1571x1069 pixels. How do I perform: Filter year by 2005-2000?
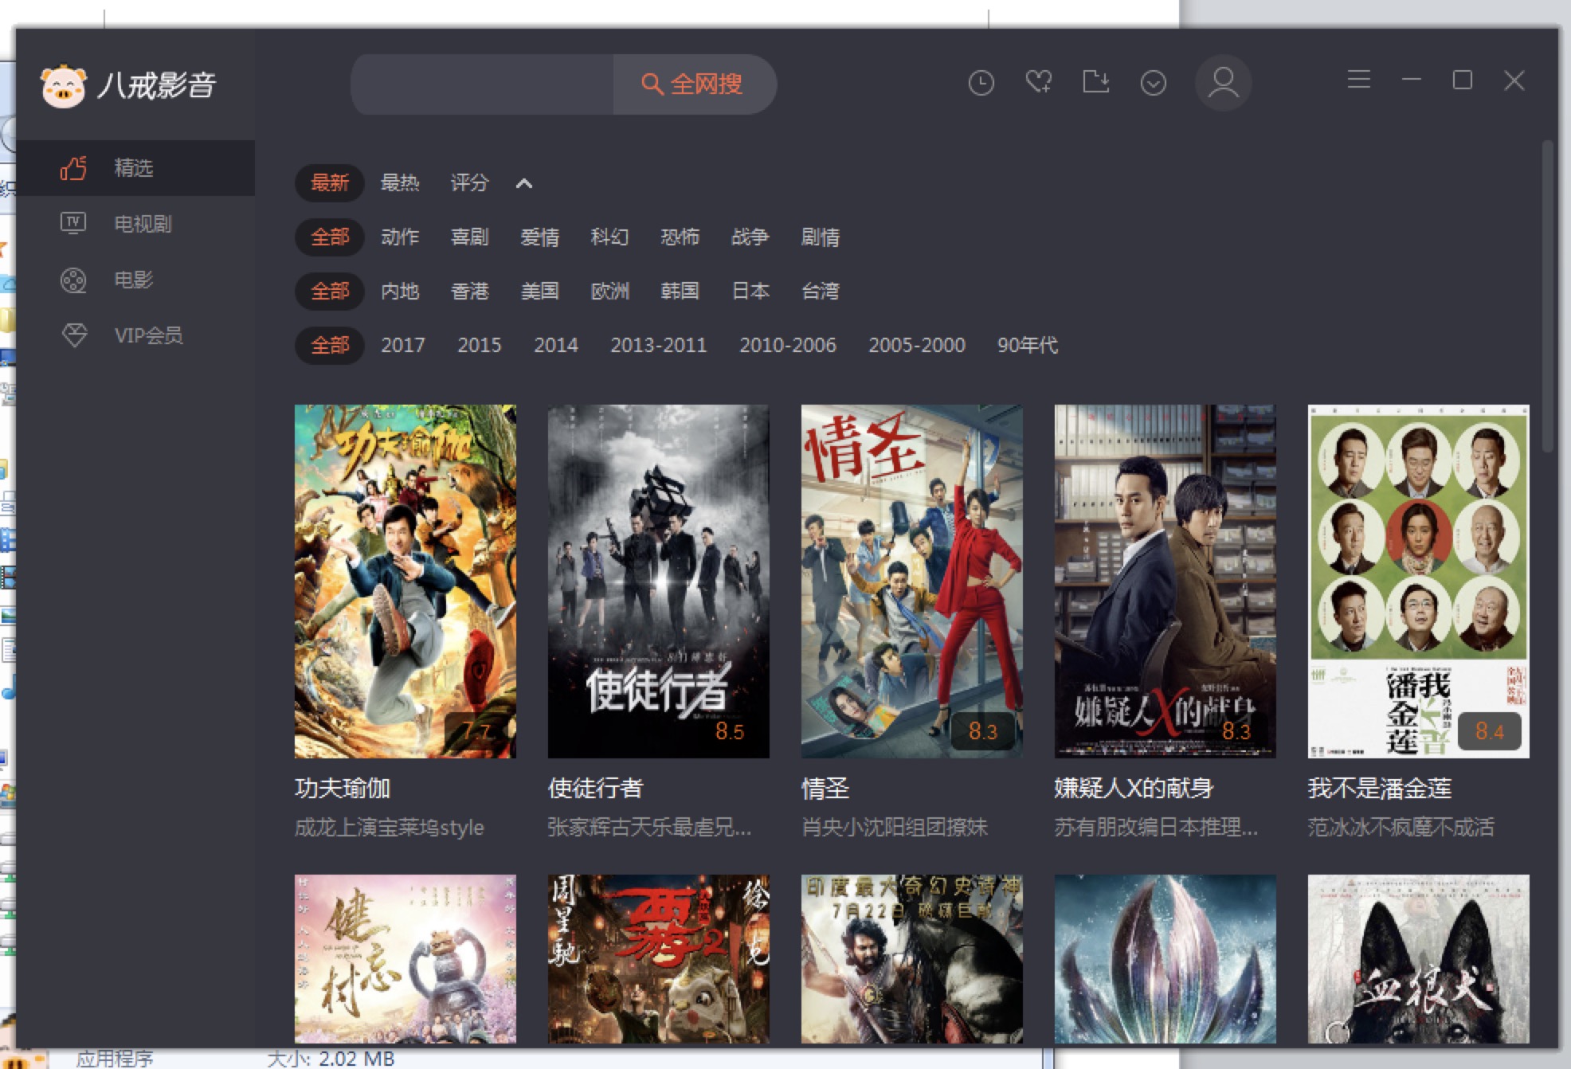(x=917, y=345)
